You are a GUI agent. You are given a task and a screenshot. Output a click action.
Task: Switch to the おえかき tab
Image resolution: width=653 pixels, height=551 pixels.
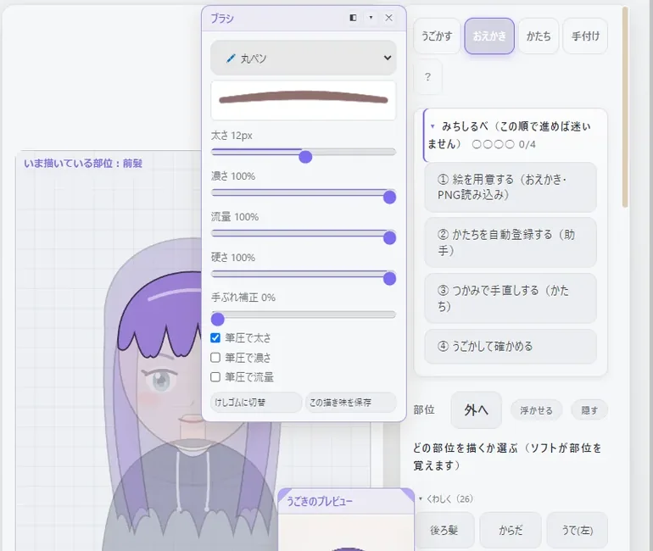click(x=489, y=36)
